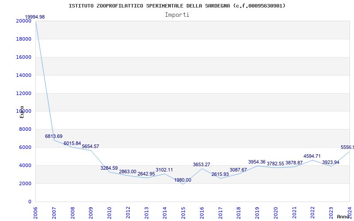
Task: Click the x-axis year 2009
Action: coord(91,213)
